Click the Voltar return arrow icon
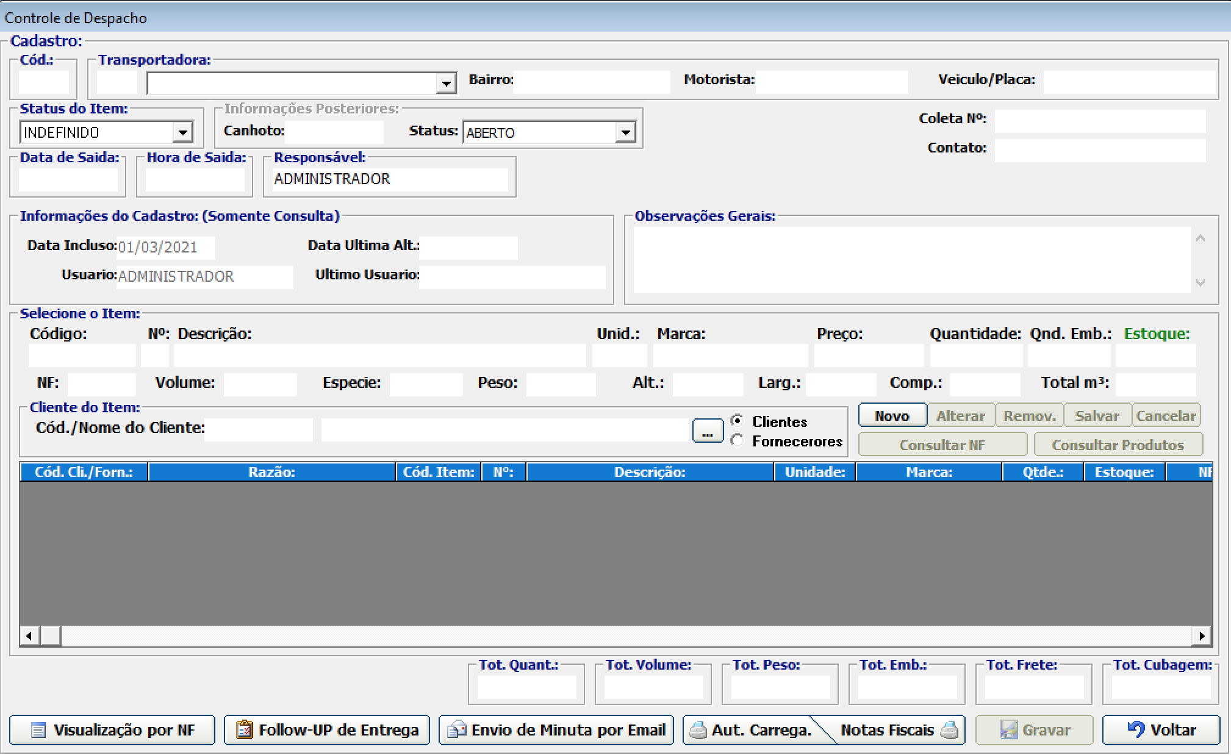 [x=1136, y=729]
